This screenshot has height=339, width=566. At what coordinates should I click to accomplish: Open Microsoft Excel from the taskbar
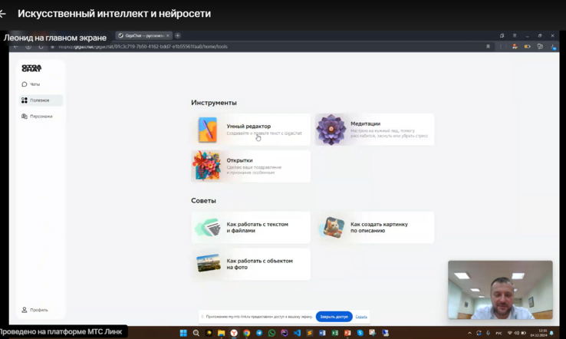pyautogui.click(x=335, y=333)
